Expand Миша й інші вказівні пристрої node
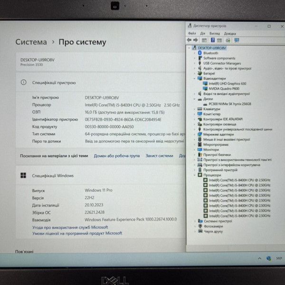The height and width of the screenshot is (285, 285). click(194, 139)
